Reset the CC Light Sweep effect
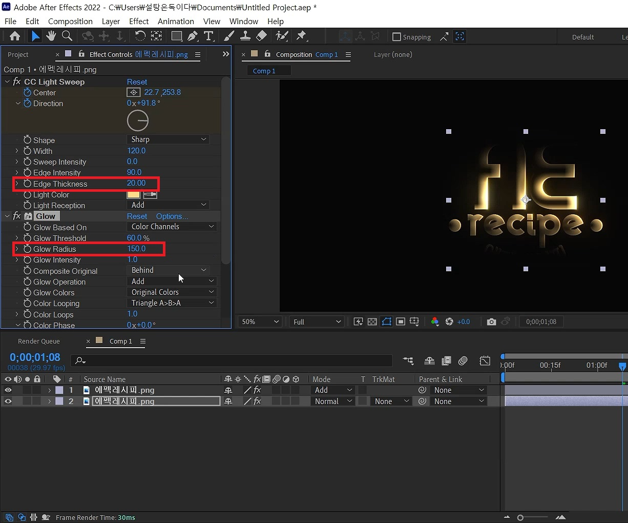This screenshot has width=628, height=523. (137, 82)
